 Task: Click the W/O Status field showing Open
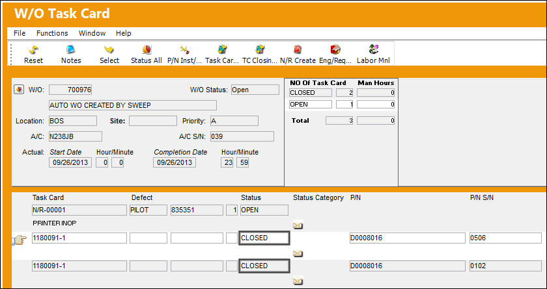click(255, 90)
